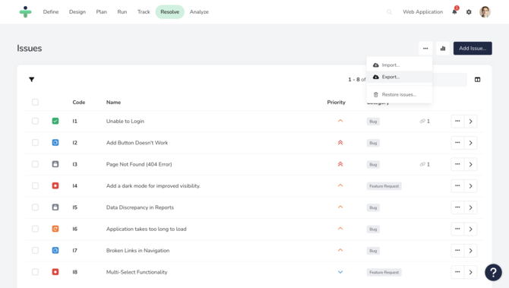The width and height of the screenshot is (509, 288).
Task: Click the Bug category tag of I1
Action: tap(373, 122)
